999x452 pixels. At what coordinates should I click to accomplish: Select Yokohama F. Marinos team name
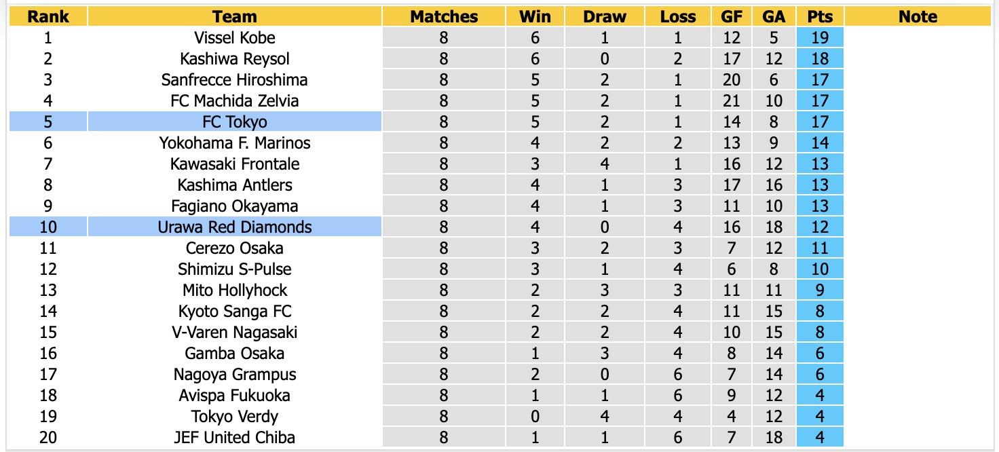235,143
